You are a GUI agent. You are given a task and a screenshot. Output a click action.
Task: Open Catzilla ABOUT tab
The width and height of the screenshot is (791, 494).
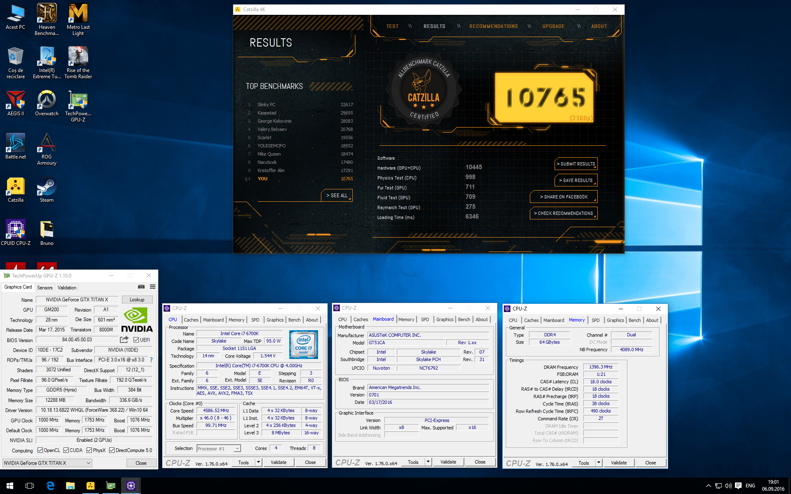[x=599, y=26]
